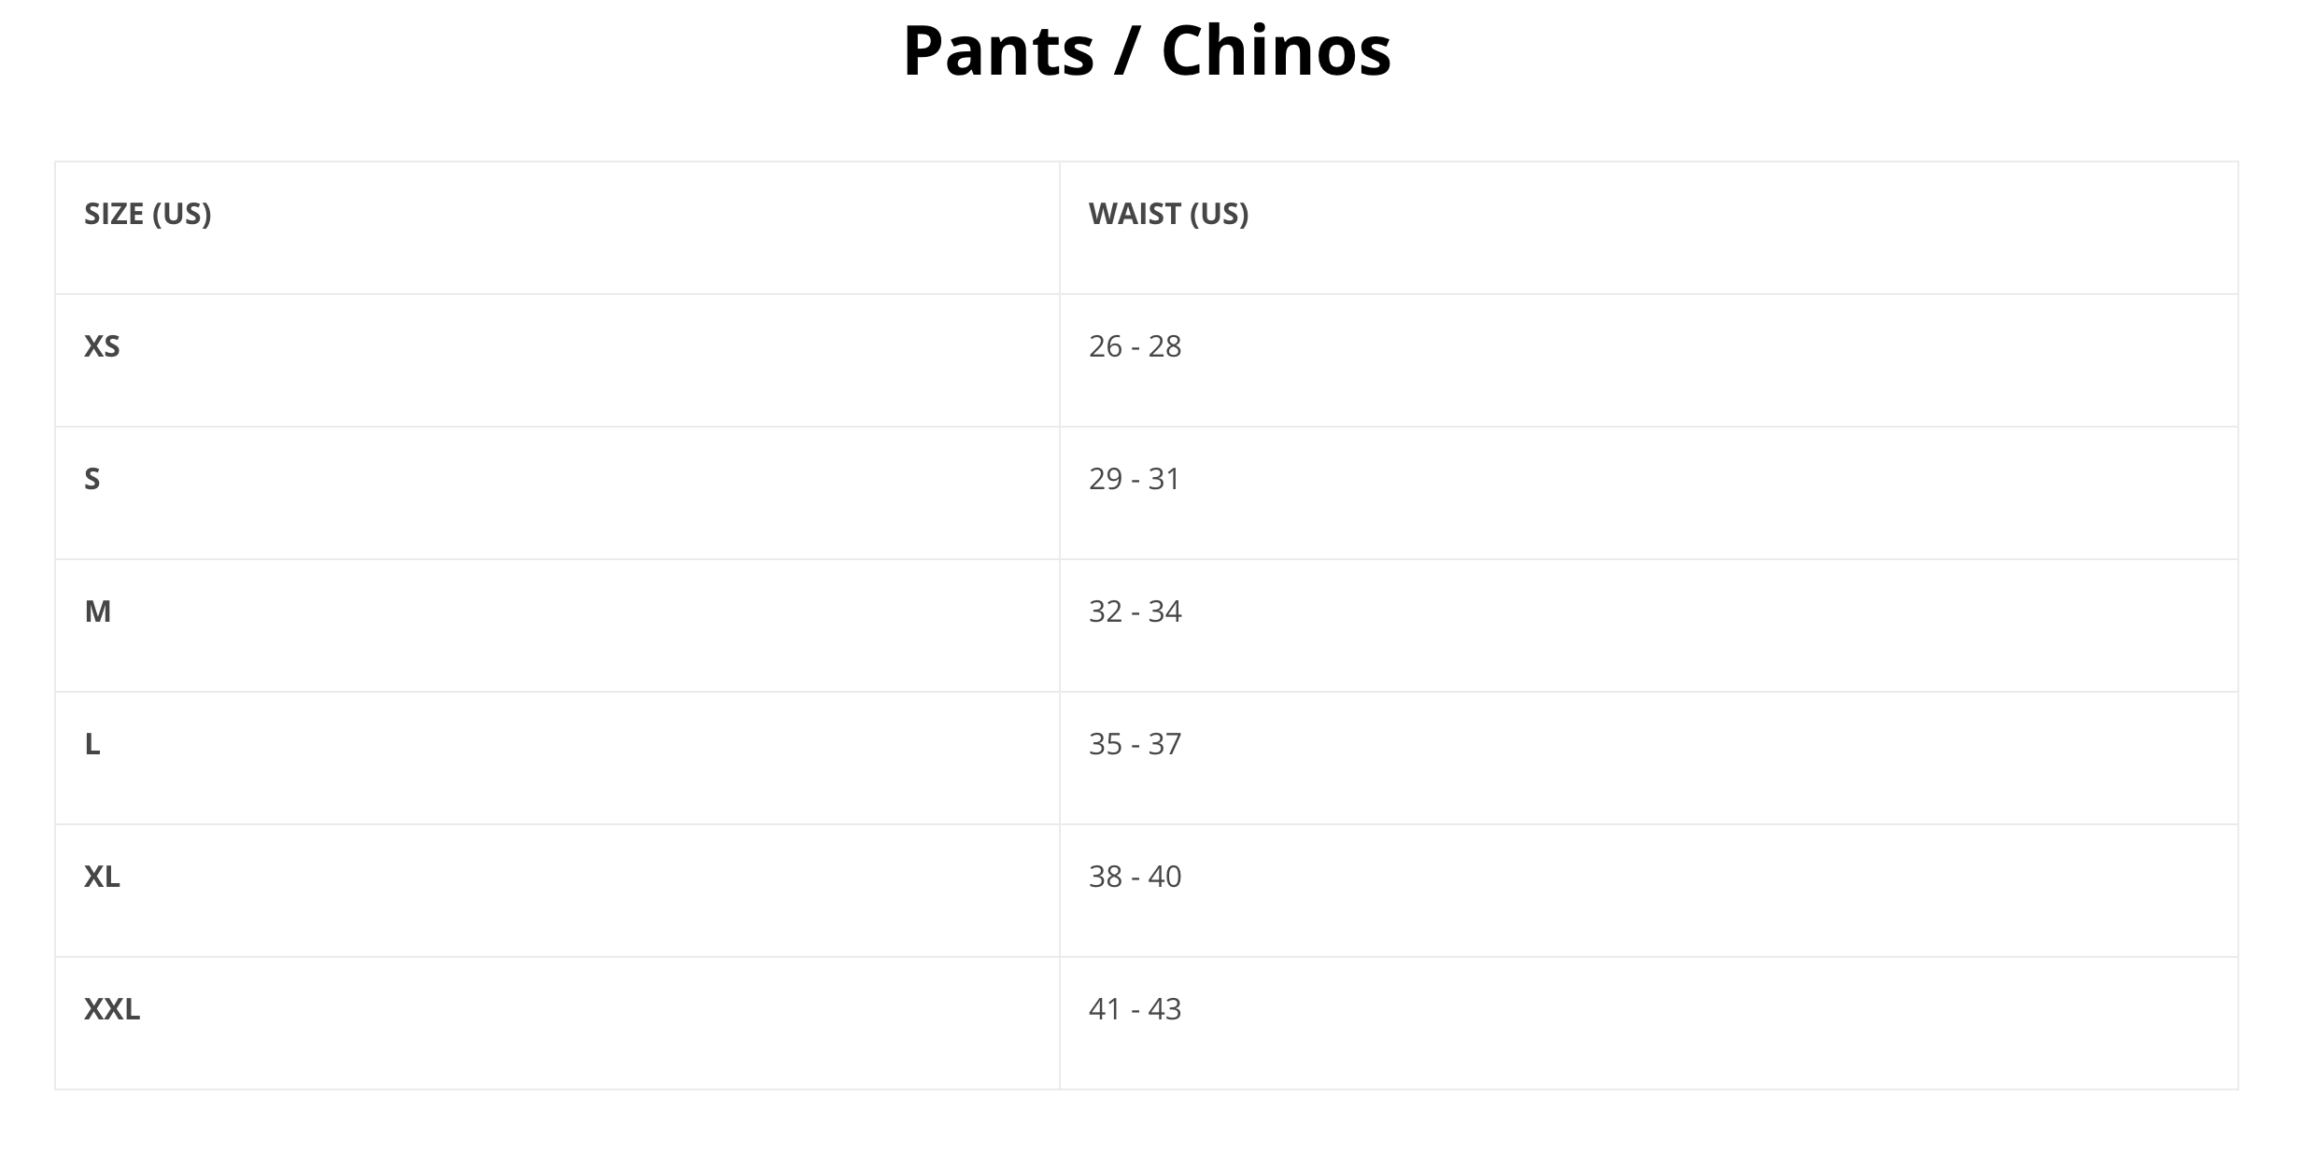Click the 35 - 37 waist value

coord(1135,745)
